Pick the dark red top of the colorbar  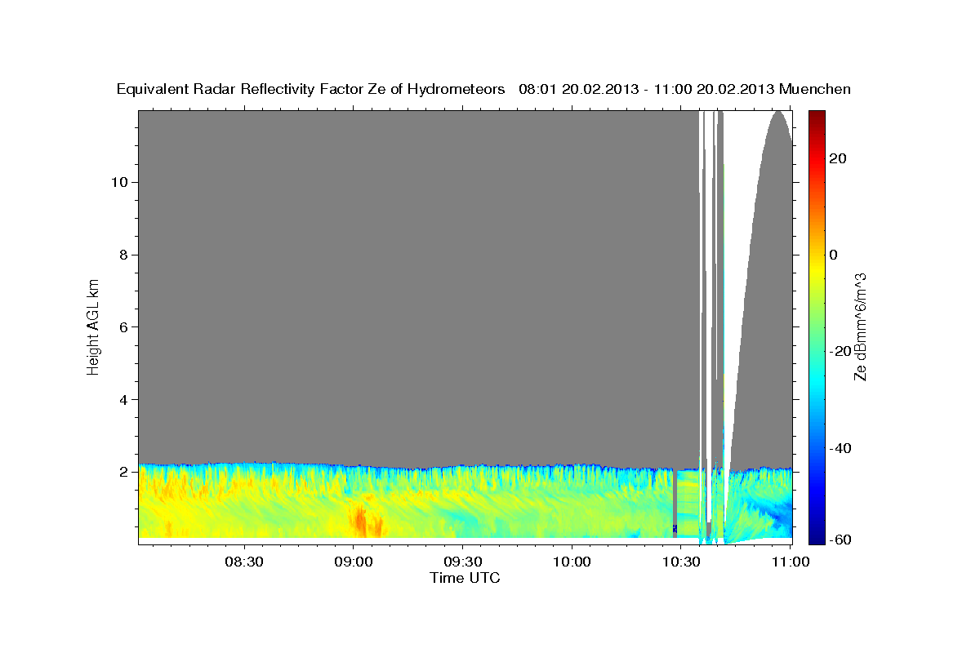point(816,117)
